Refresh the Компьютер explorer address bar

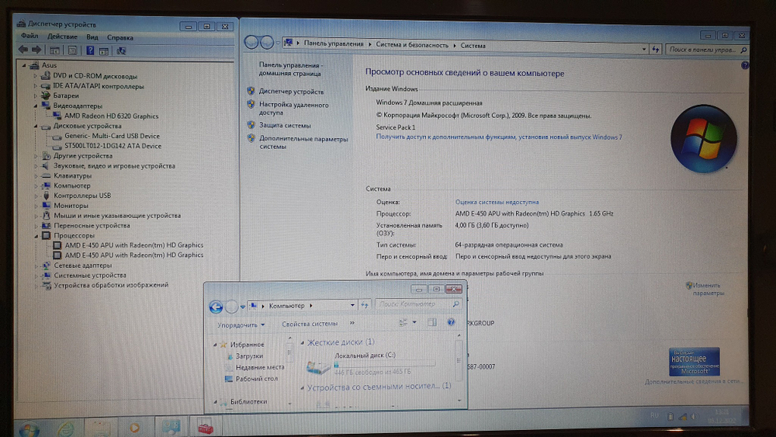pyautogui.click(x=365, y=305)
